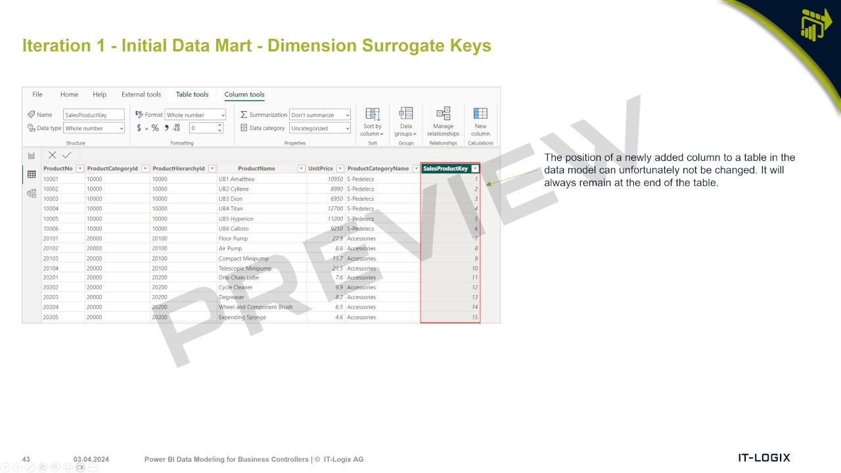Open Sort by column dropdown

373,122
